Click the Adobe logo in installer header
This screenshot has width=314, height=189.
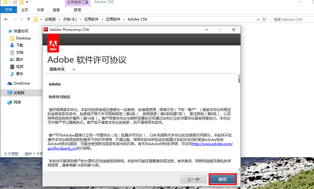click(x=53, y=43)
